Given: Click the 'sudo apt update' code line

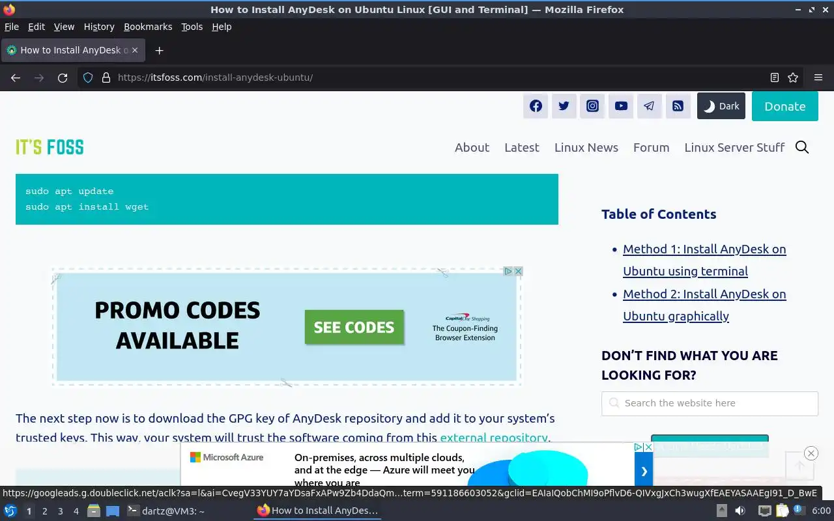Looking at the screenshot, I should pos(69,191).
